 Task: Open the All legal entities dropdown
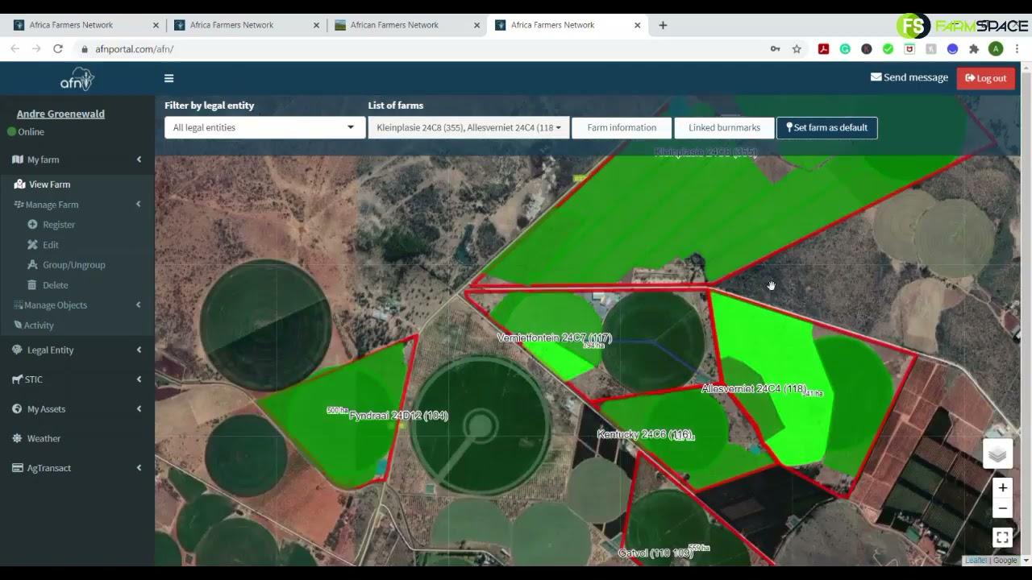[x=264, y=127]
